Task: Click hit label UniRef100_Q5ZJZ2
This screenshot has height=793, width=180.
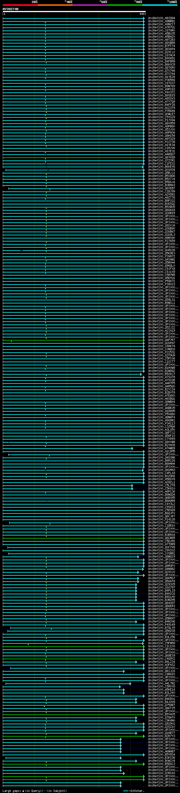Action: pyautogui.click(x=161, y=327)
